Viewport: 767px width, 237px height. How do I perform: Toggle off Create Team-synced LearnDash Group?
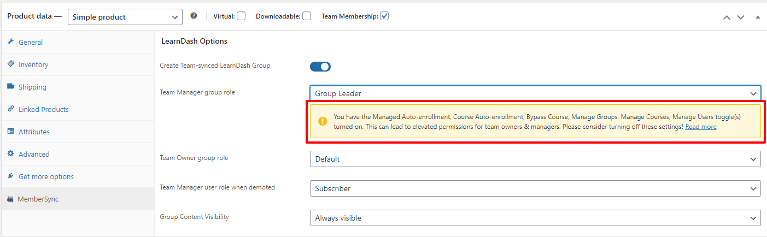[320, 67]
